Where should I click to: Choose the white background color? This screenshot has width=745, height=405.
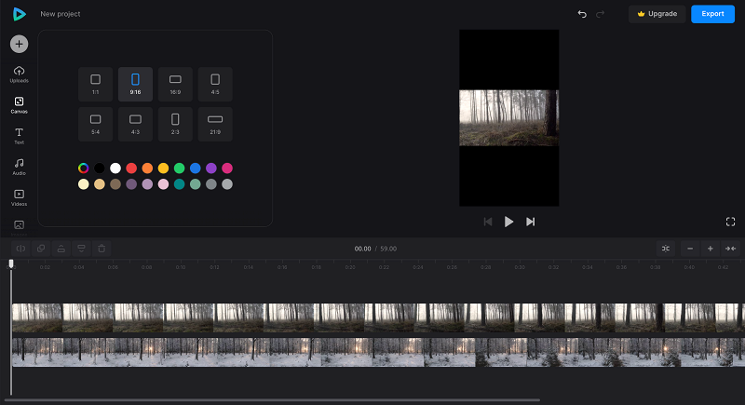[x=115, y=169]
